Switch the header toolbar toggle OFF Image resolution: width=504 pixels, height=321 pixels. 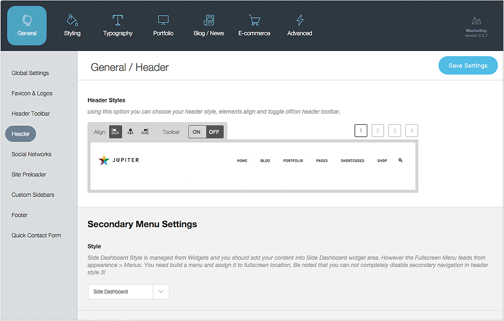(214, 132)
